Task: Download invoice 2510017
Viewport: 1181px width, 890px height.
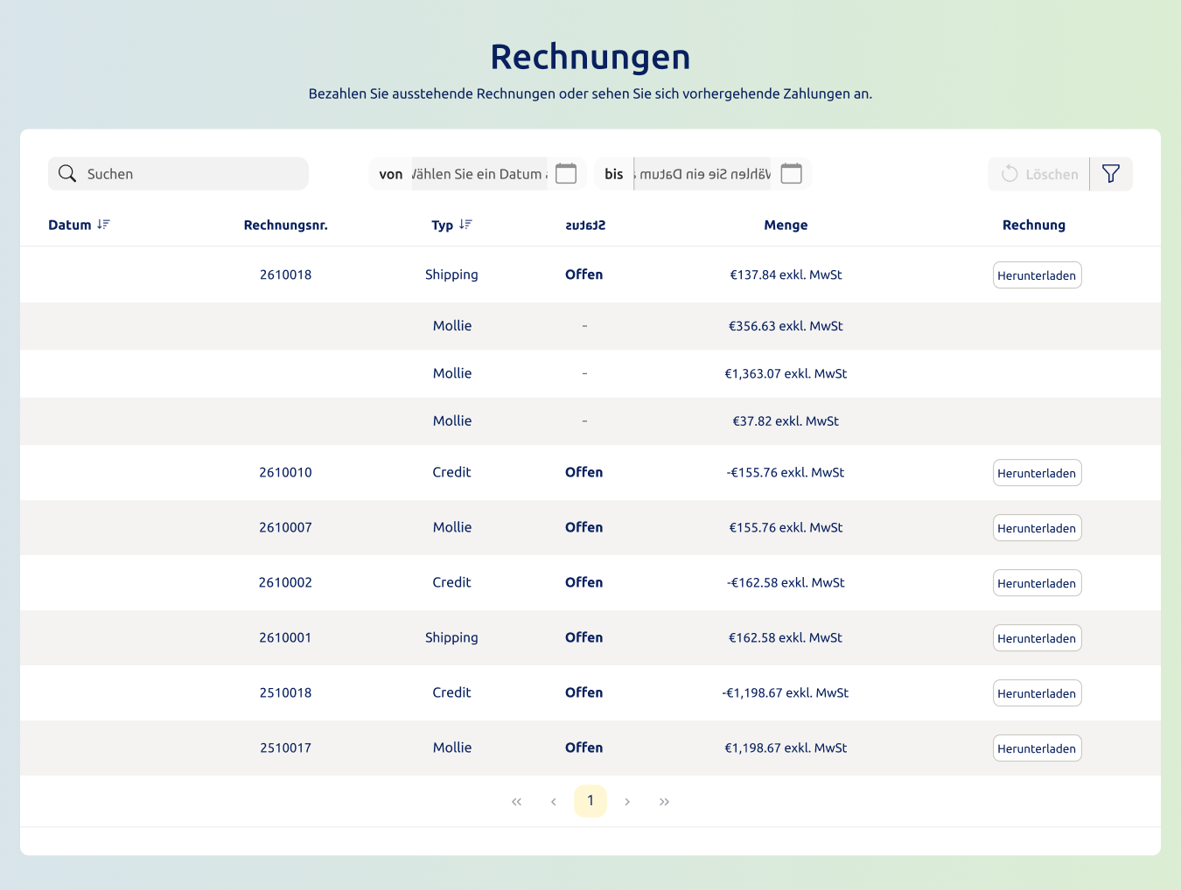Action: pos(1037,747)
